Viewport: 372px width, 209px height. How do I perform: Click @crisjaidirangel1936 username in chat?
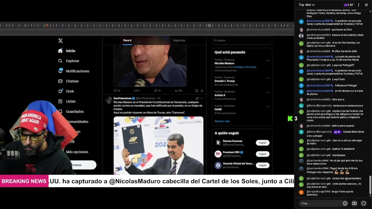[x=318, y=192]
